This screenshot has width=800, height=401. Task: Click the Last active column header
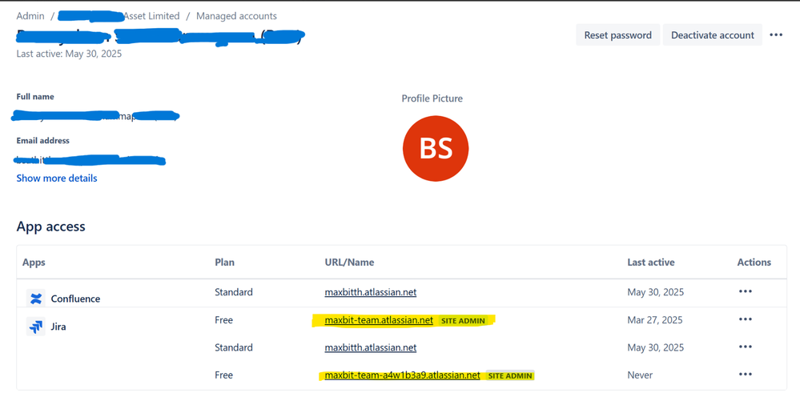pos(651,263)
